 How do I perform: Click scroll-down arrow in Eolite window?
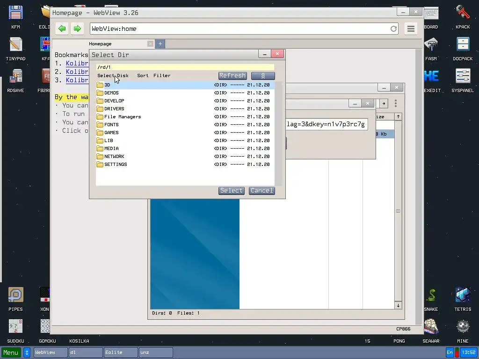398,305
